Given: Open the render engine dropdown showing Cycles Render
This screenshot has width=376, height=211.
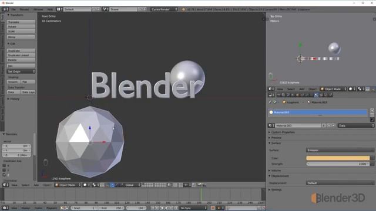Looking at the screenshot, I should click(164, 9).
